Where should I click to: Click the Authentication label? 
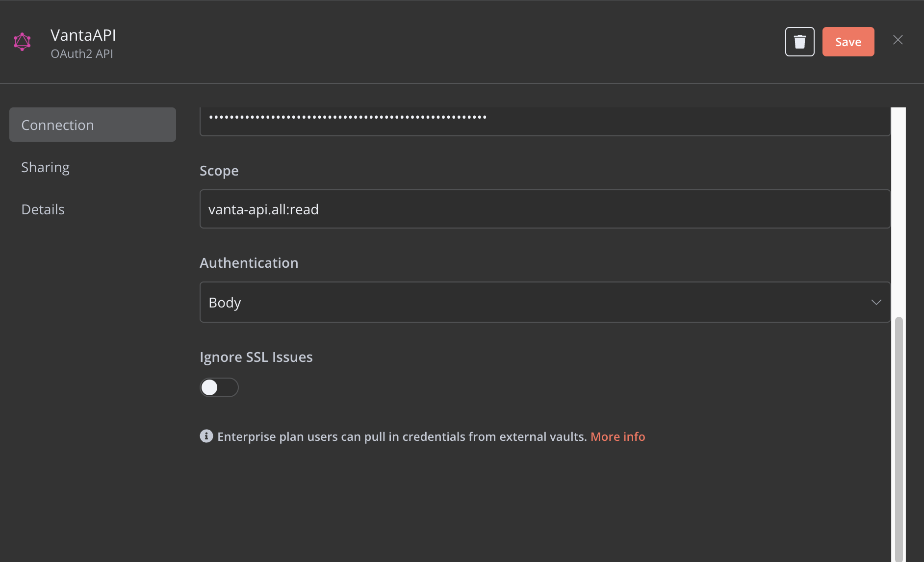[249, 263]
